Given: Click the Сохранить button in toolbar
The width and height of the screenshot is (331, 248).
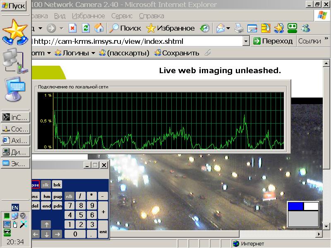Looking at the screenshot, I should tap(177, 53).
